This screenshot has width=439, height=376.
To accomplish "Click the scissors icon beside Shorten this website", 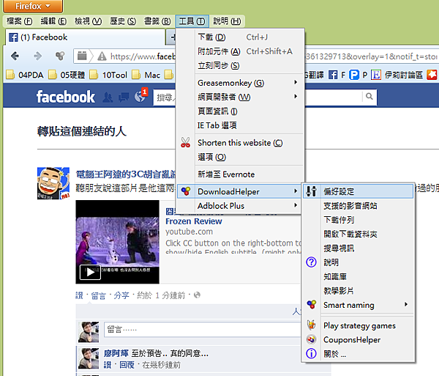I will pos(185,142).
